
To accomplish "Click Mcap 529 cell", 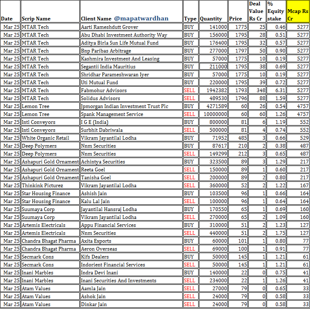I will click(298, 138).
